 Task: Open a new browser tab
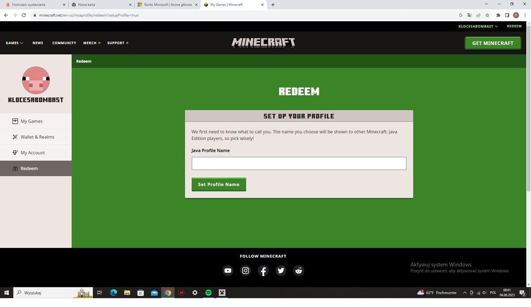273,5
